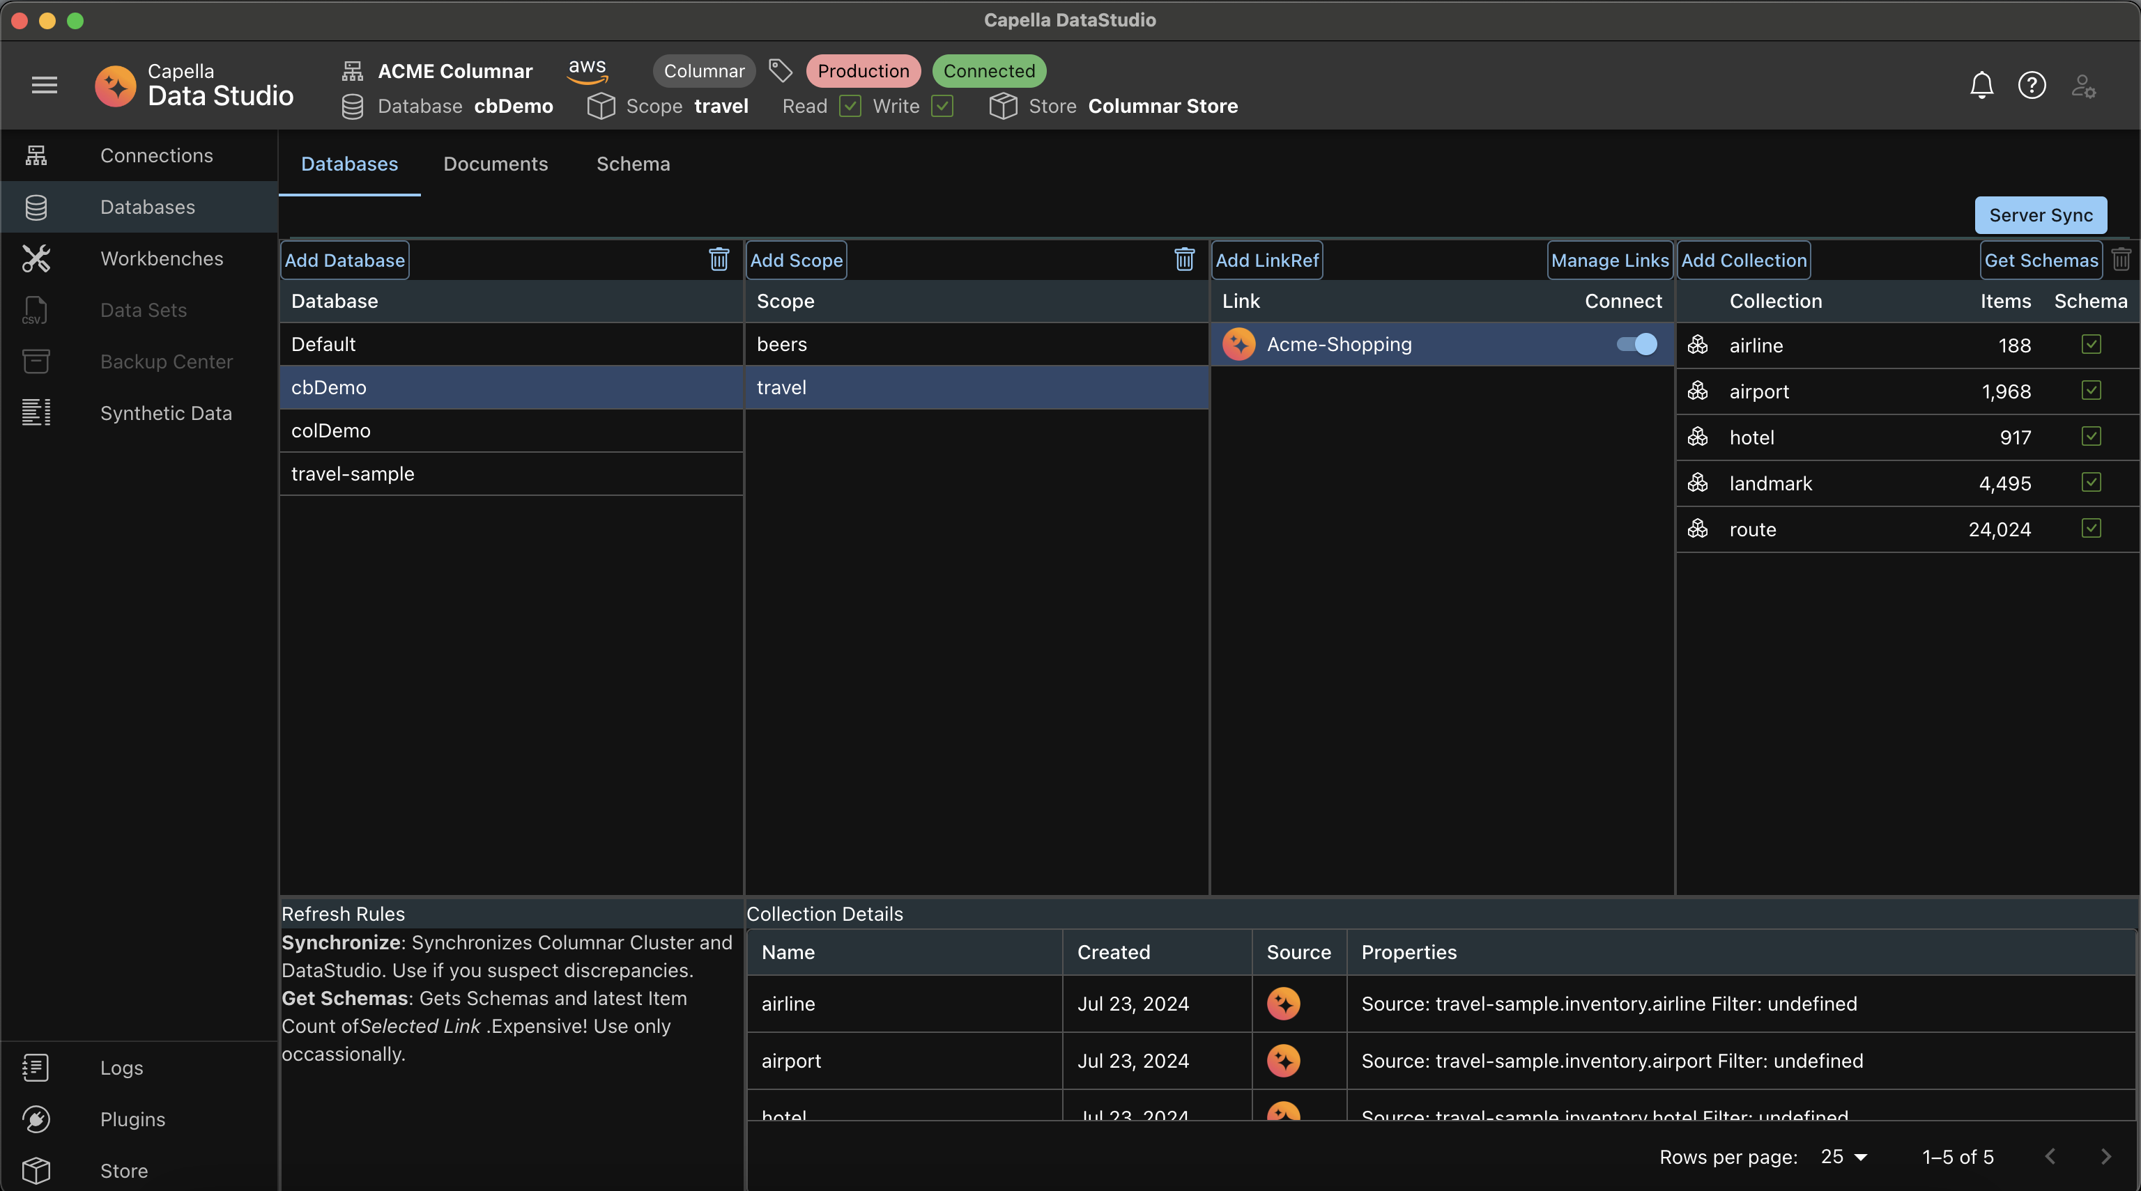Click the Manage Links button

tap(1609, 260)
